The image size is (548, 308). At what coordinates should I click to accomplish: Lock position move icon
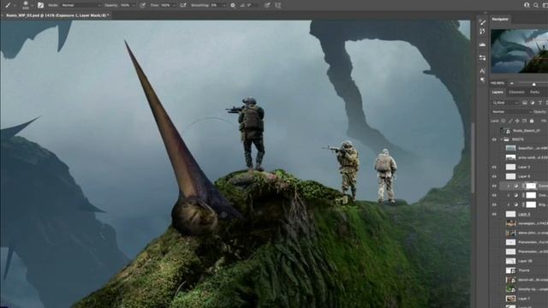click(x=517, y=121)
